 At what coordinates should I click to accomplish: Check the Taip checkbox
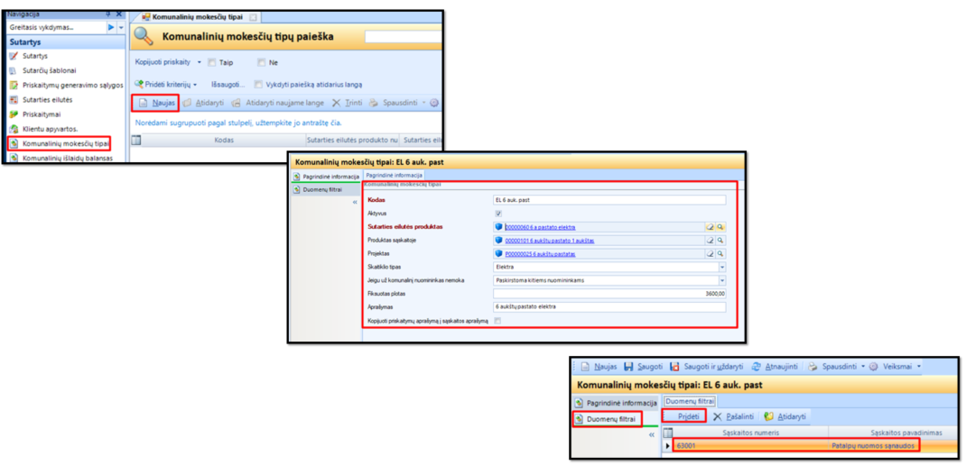[x=211, y=63]
